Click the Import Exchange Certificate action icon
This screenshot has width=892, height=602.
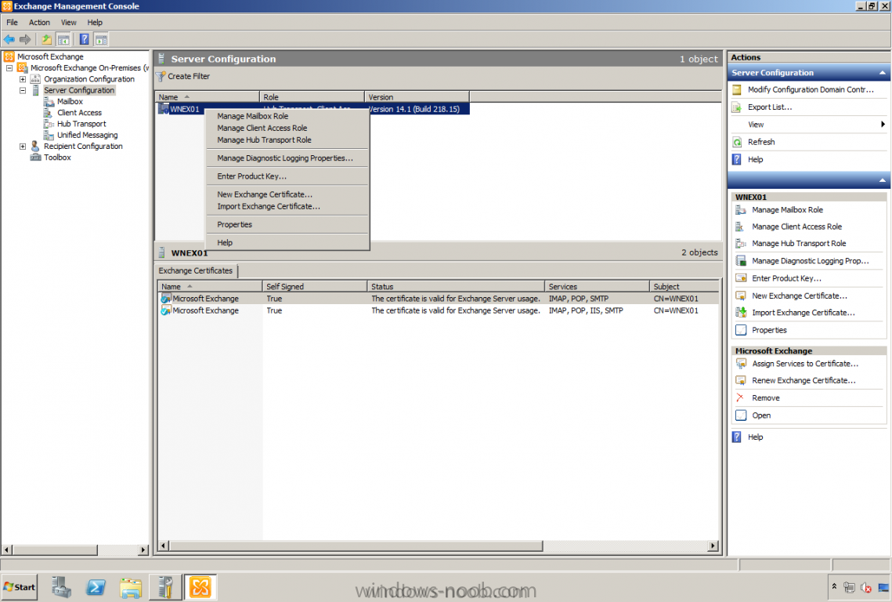[741, 313]
